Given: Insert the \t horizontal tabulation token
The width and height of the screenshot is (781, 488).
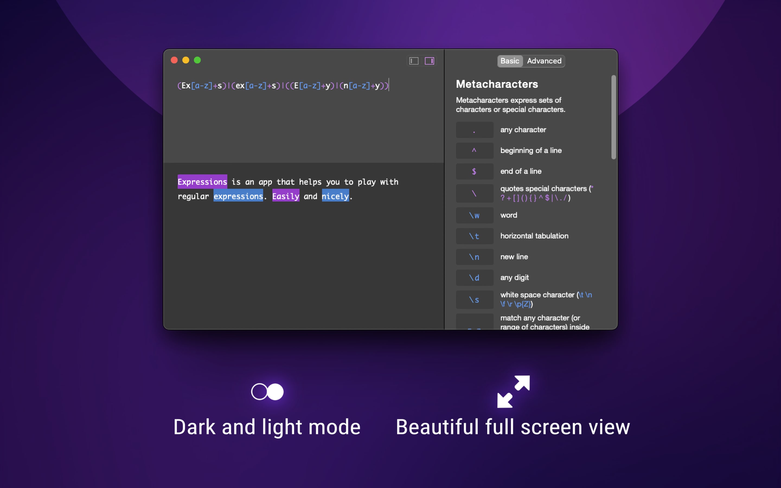Looking at the screenshot, I should click(474, 236).
